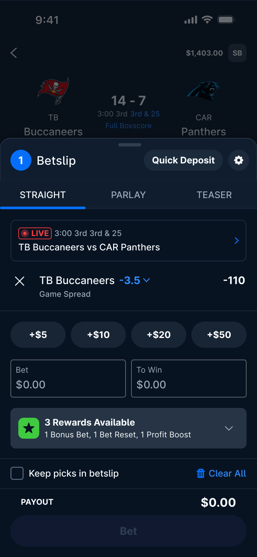257x557 pixels.
Task: Tap the back arrow icon
Action: [x=14, y=53]
